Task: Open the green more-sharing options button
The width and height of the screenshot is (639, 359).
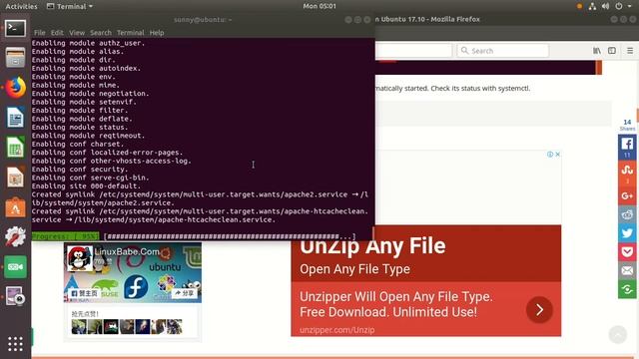Action: (x=627, y=289)
